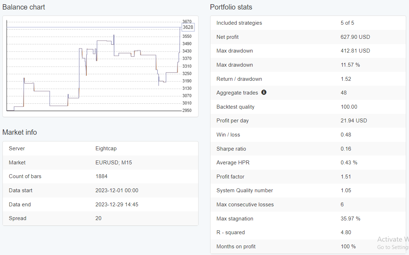Screen dimensions: 409x255
Task: Click the 21.94 USD profit per day value
Action: coord(354,121)
